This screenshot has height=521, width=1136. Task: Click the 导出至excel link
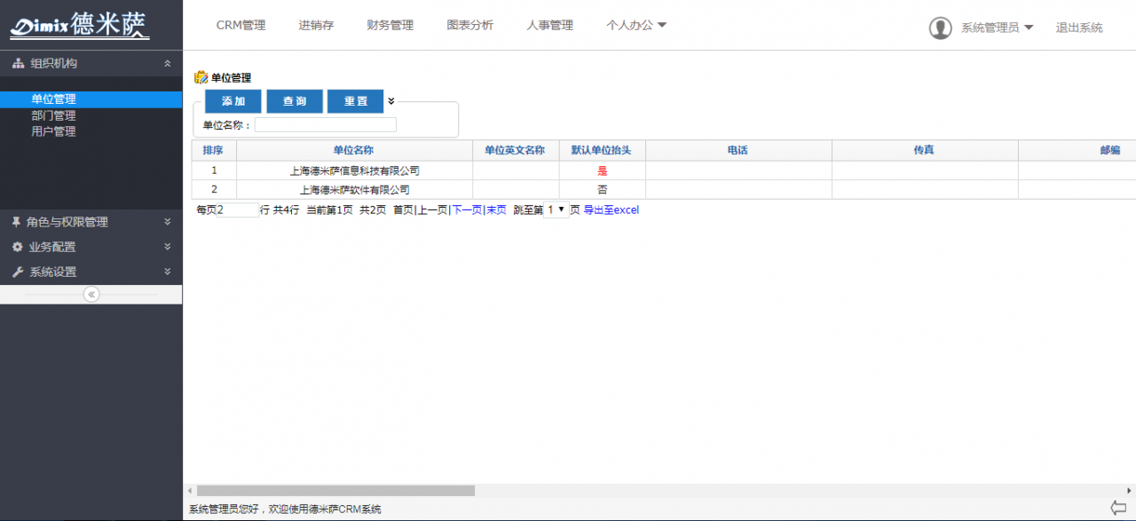611,210
